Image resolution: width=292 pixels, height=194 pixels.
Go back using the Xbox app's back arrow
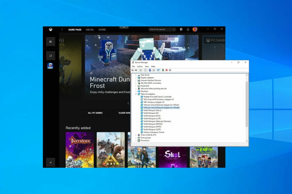click(x=62, y=30)
